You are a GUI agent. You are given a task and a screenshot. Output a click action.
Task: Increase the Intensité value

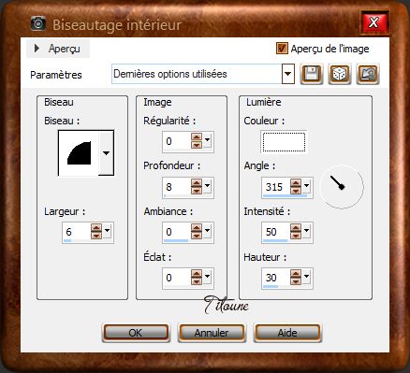tap(296, 228)
